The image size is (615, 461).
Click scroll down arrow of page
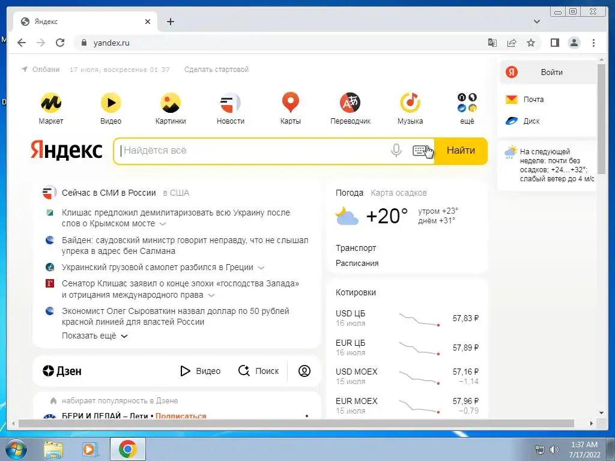pyautogui.click(x=601, y=413)
